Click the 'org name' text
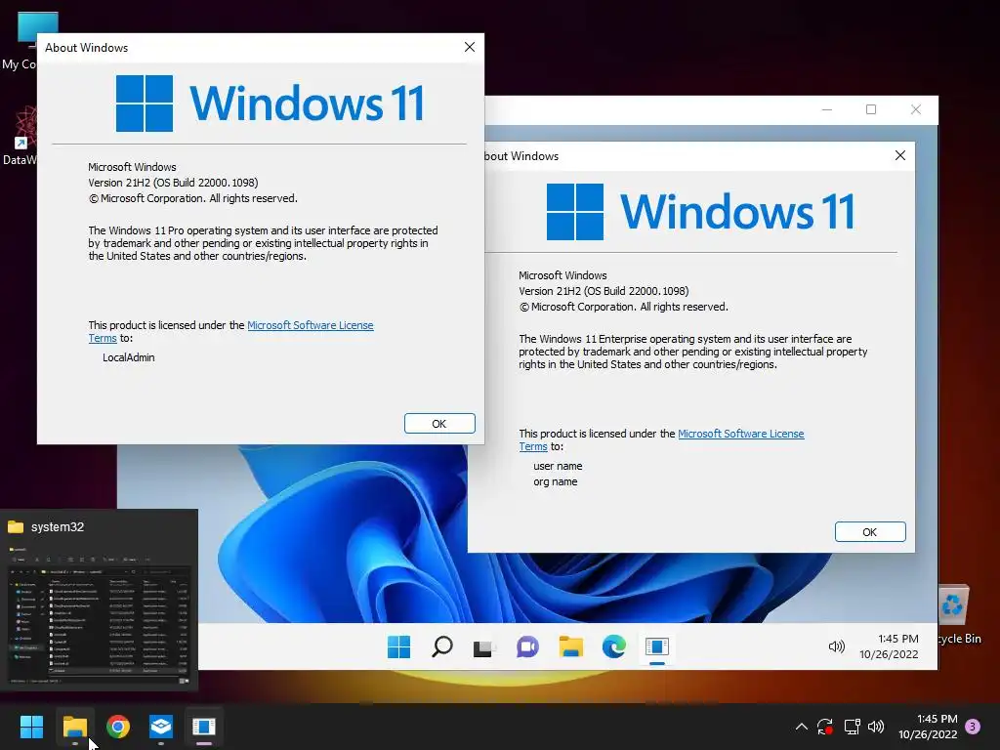Screen dimensions: 1000x750 pos(556,482)
